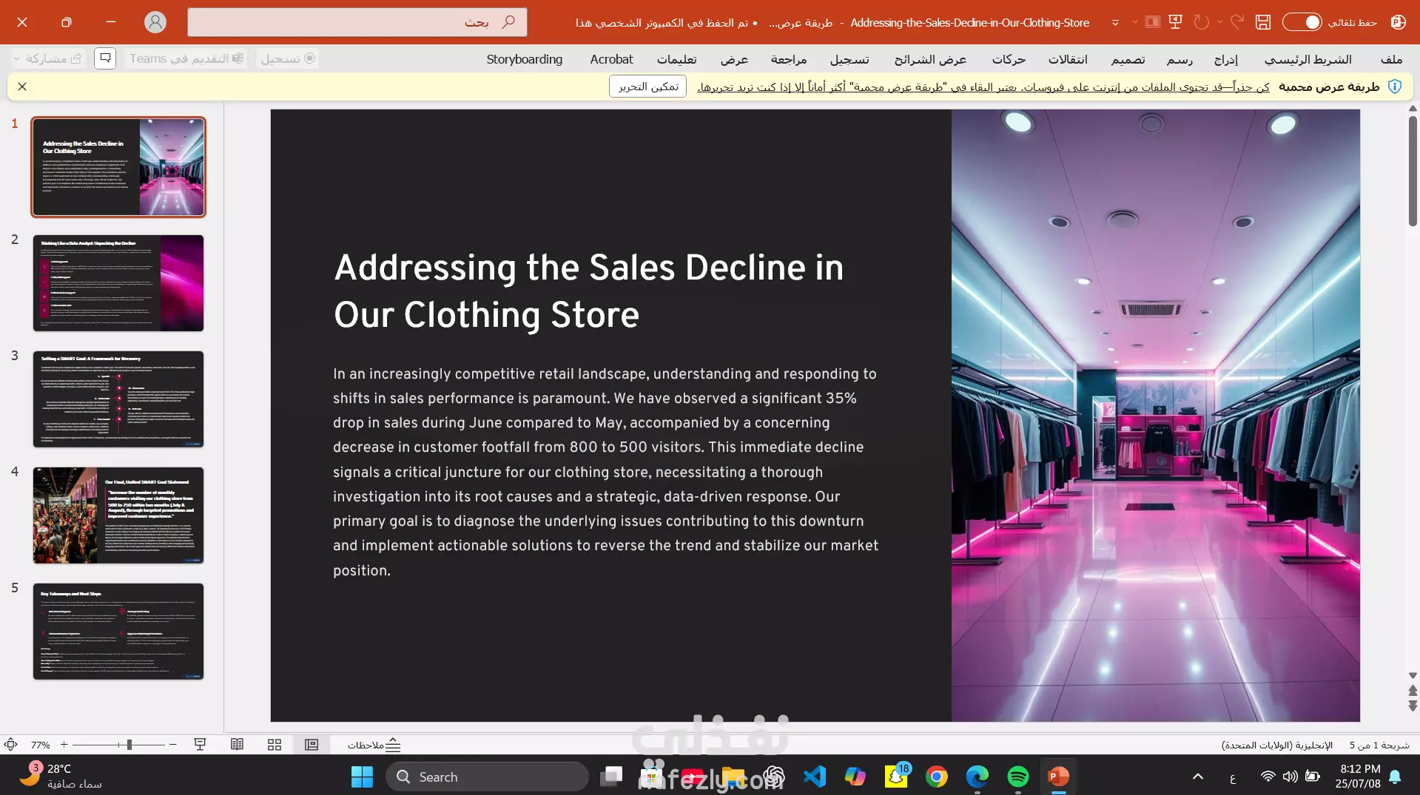The height and width of the screenshot is (795, 1420).
Task: Select slide 3 thumbnail
Action: click(x=118, y=399)
